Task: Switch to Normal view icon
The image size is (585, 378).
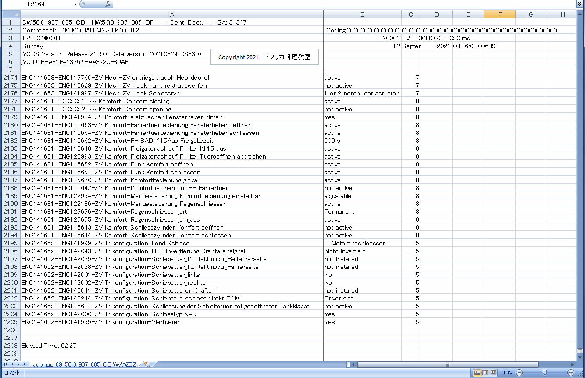Action: (477, 373)
